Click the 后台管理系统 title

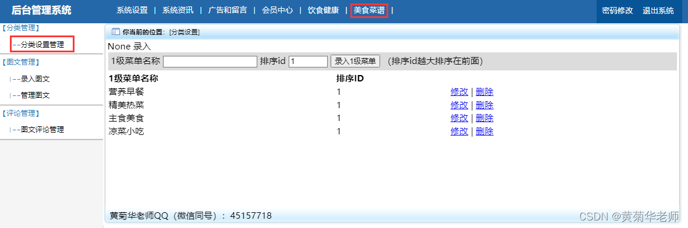41,10
